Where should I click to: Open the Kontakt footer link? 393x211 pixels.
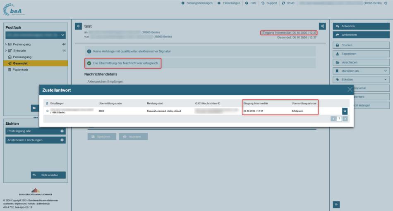tap(31, 204)
